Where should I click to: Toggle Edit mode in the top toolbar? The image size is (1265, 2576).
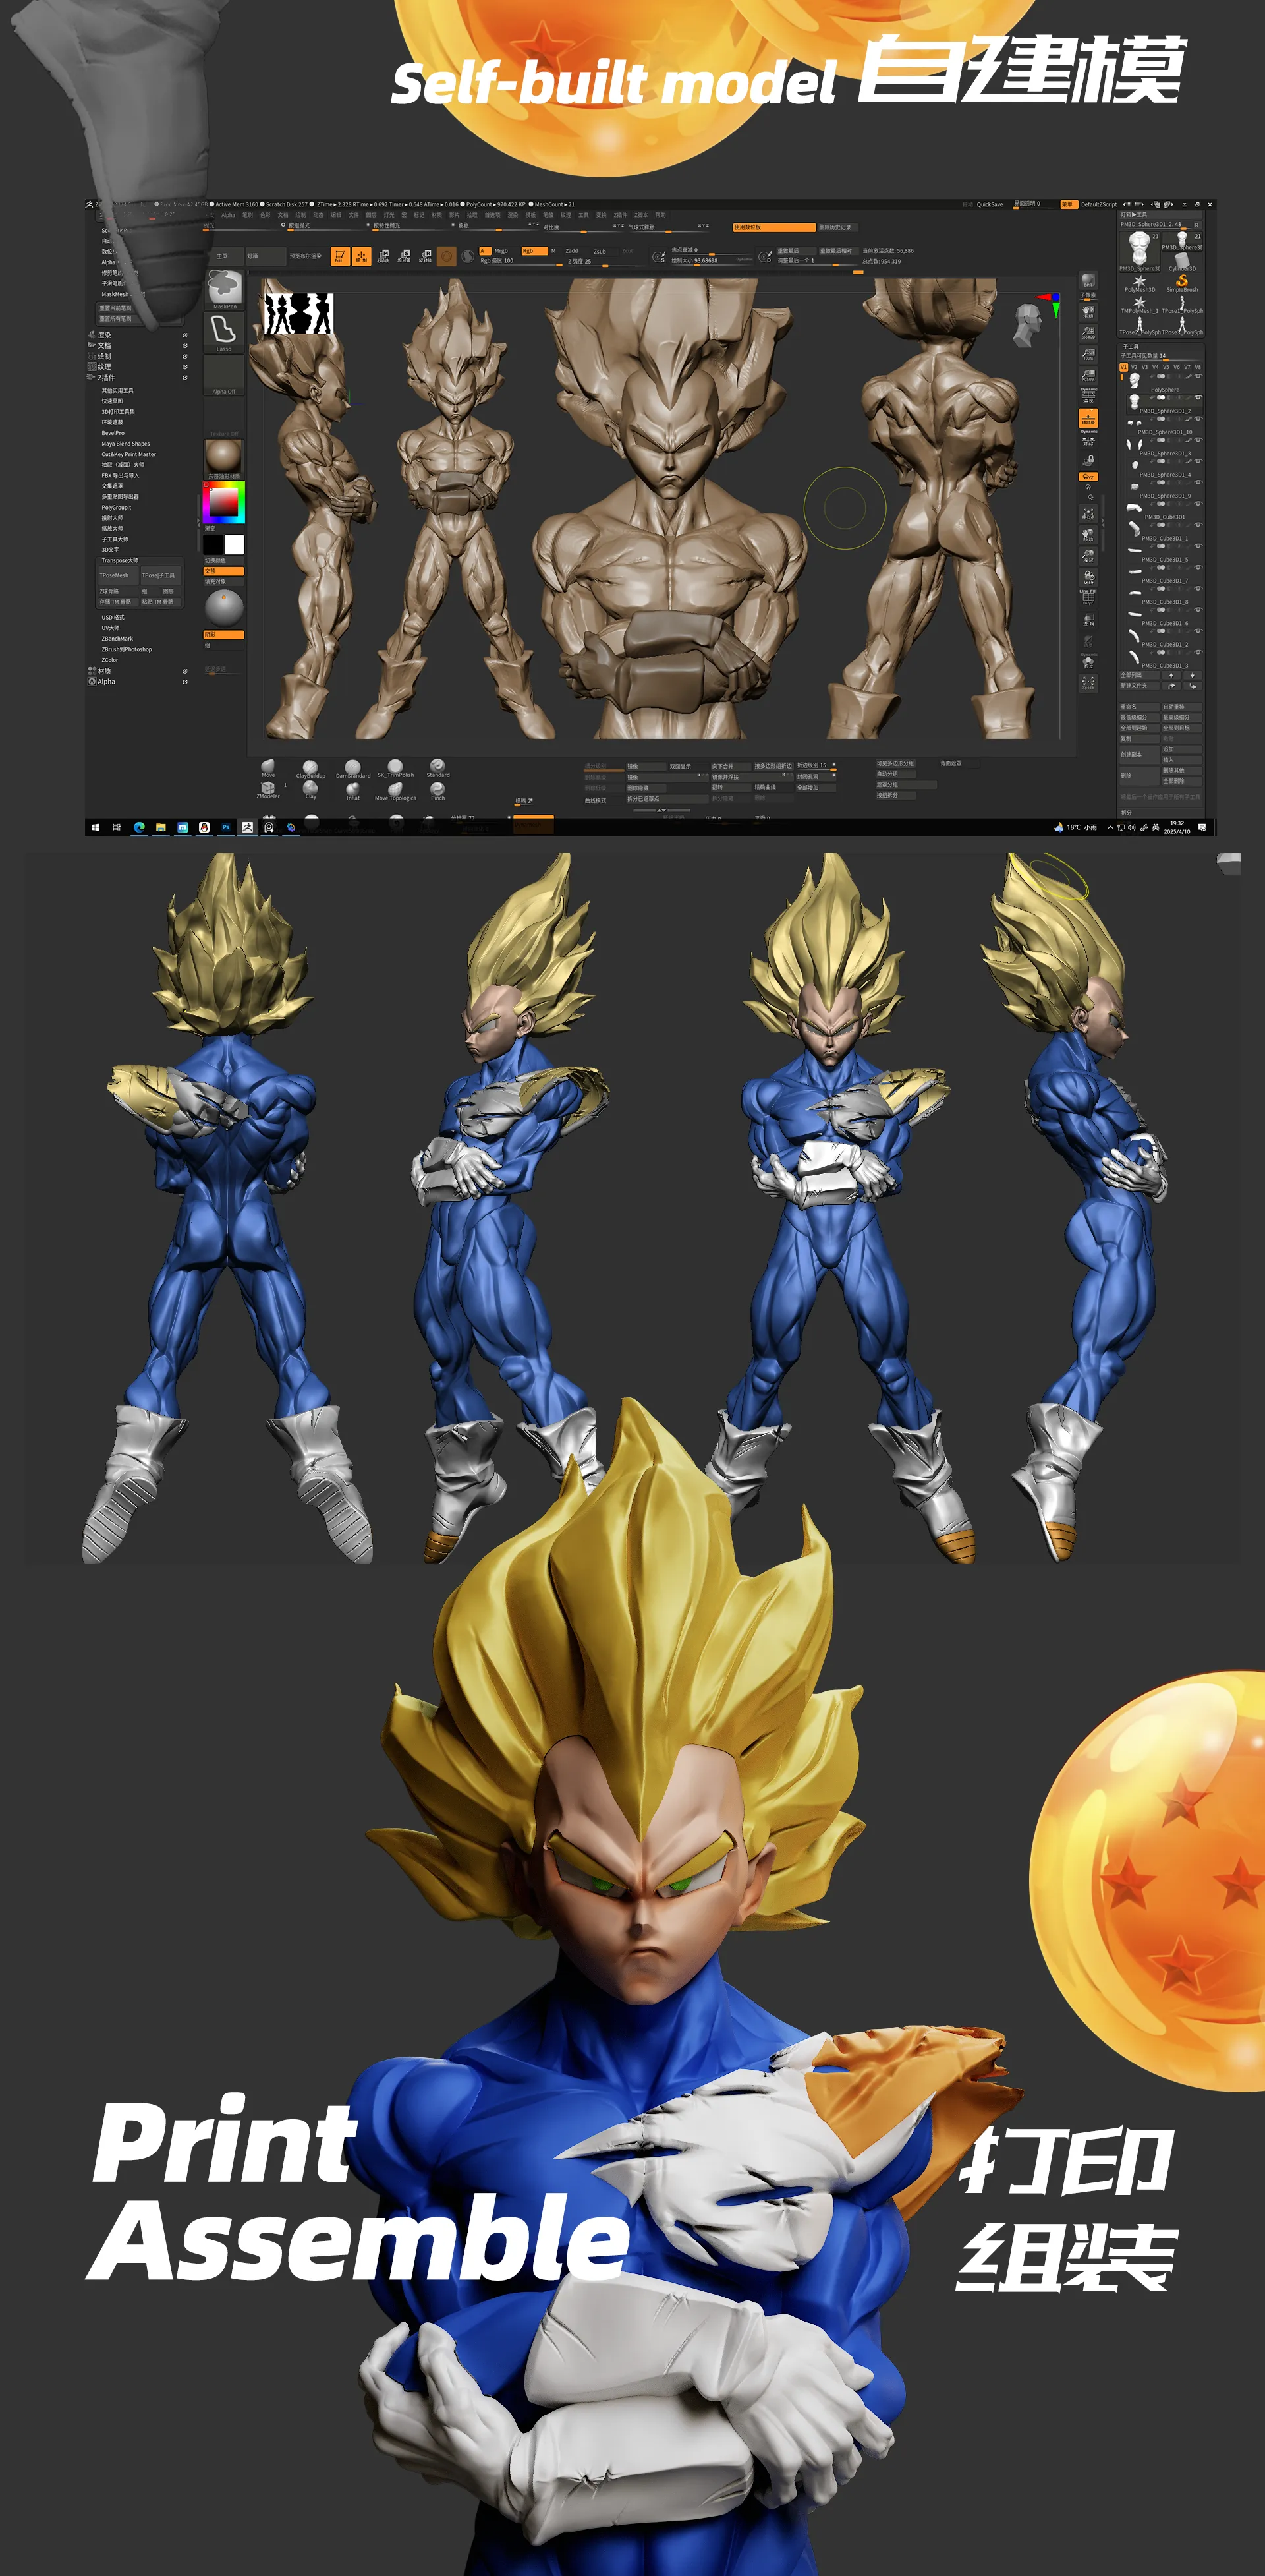point(341,257)
